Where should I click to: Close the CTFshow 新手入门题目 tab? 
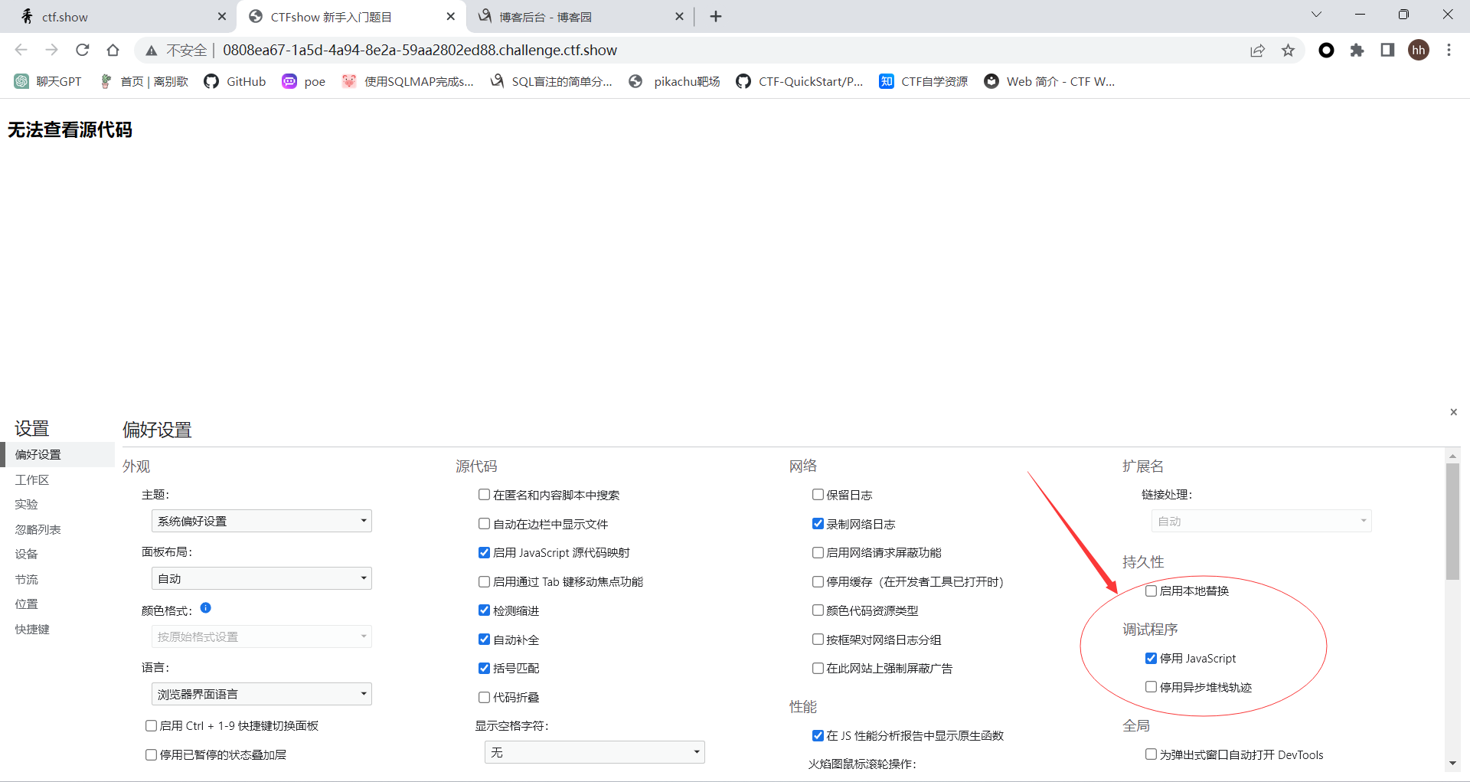click(450, 16)
